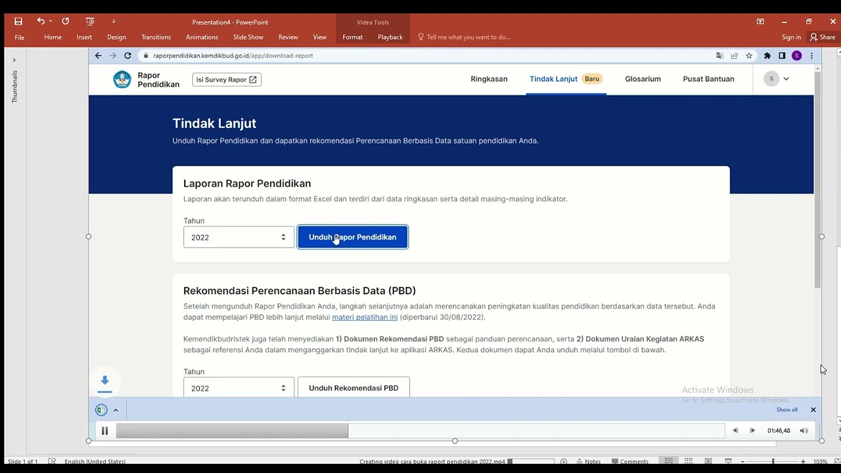Click the share page icon in address bar
Screen dimensions: 841x473
coord(734,56)
